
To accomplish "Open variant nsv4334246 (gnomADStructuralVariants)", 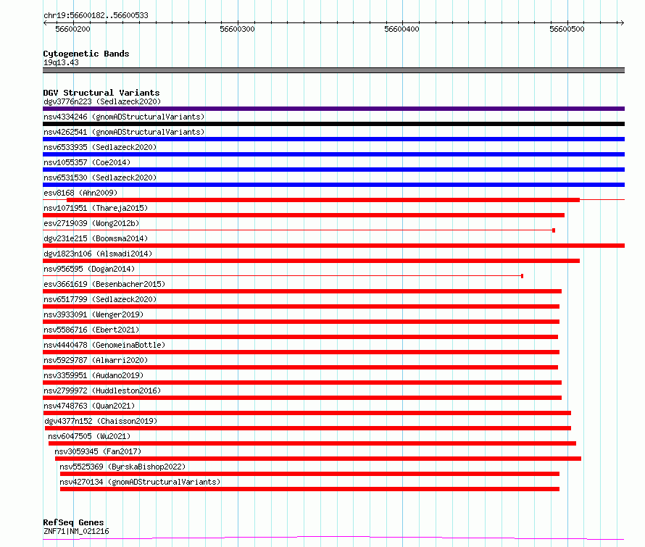I will (124, 117).
